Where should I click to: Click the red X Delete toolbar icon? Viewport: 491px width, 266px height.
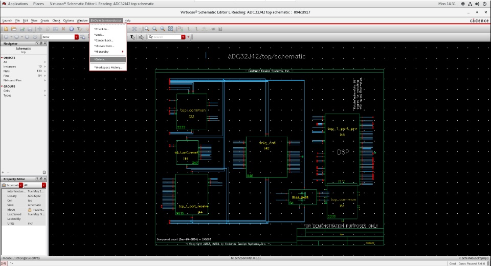pos(63,29)
